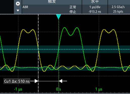
Task: Click the 正常 trigger mode label
Action: pyautogui.click(x=73, y=7)
